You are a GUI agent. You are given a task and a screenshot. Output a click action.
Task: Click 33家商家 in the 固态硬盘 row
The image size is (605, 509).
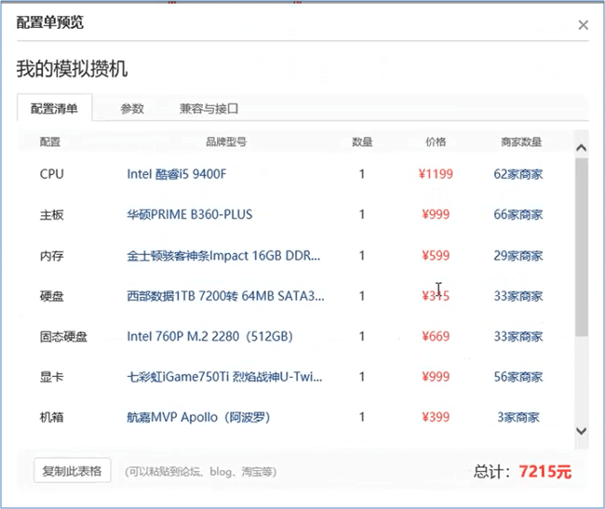pyautogui.click(x=518, y=336)
